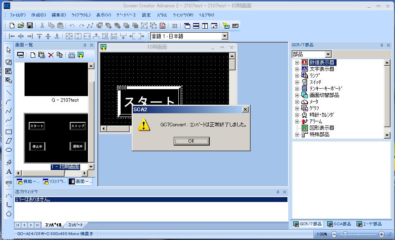395x240 pixels.
Task: Click first-record navigation arrow in output window
Action: pos(18,225)
